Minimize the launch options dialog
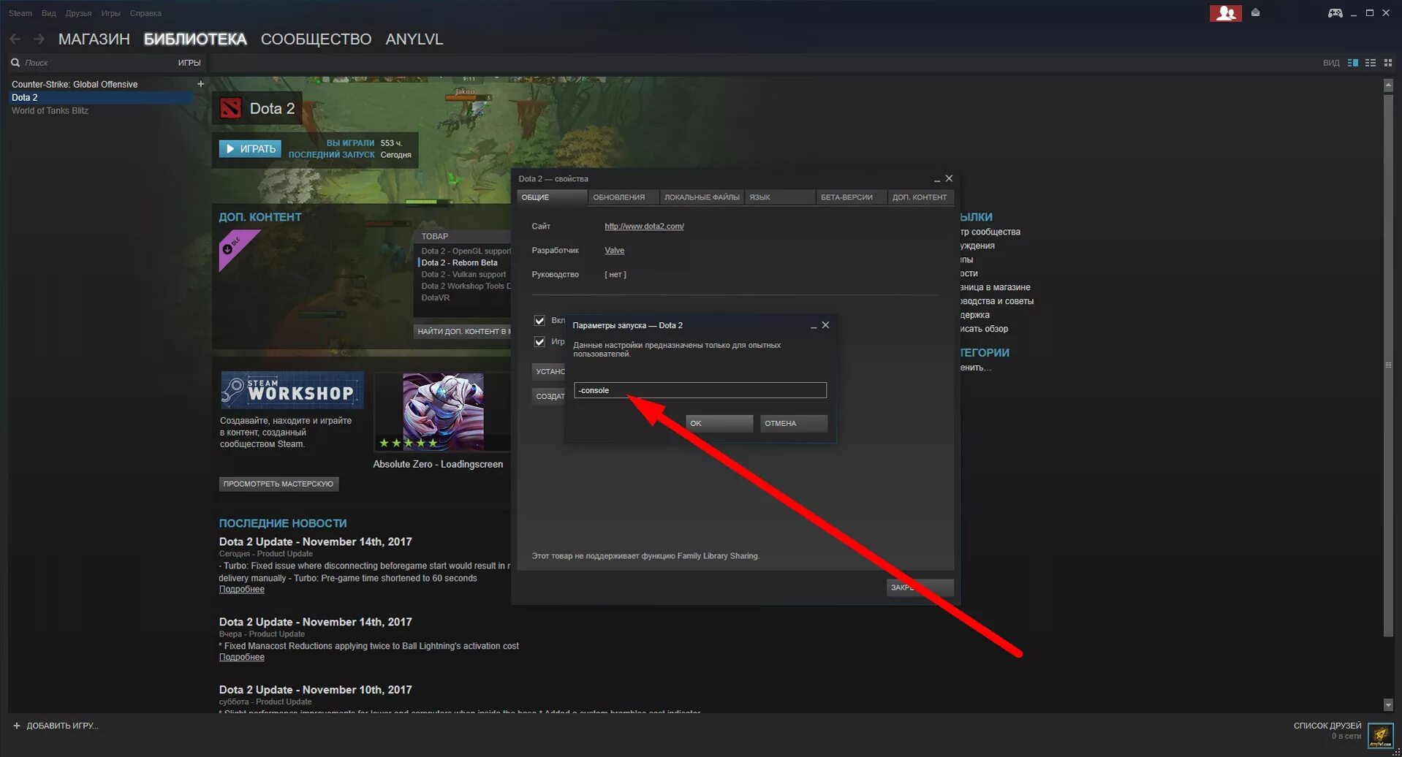This screenshot has height=757, width=1402. (814, 326)
